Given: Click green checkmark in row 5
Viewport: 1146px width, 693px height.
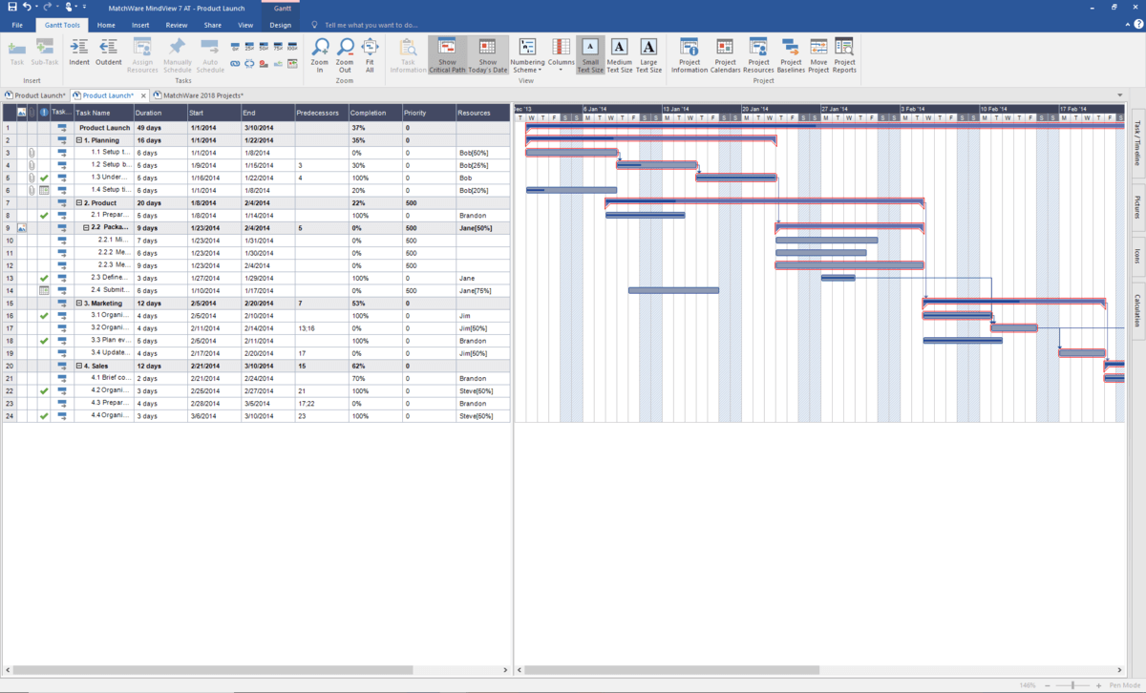Looking at the screenshot, I should pyautogui.click(x=44, y=178).
